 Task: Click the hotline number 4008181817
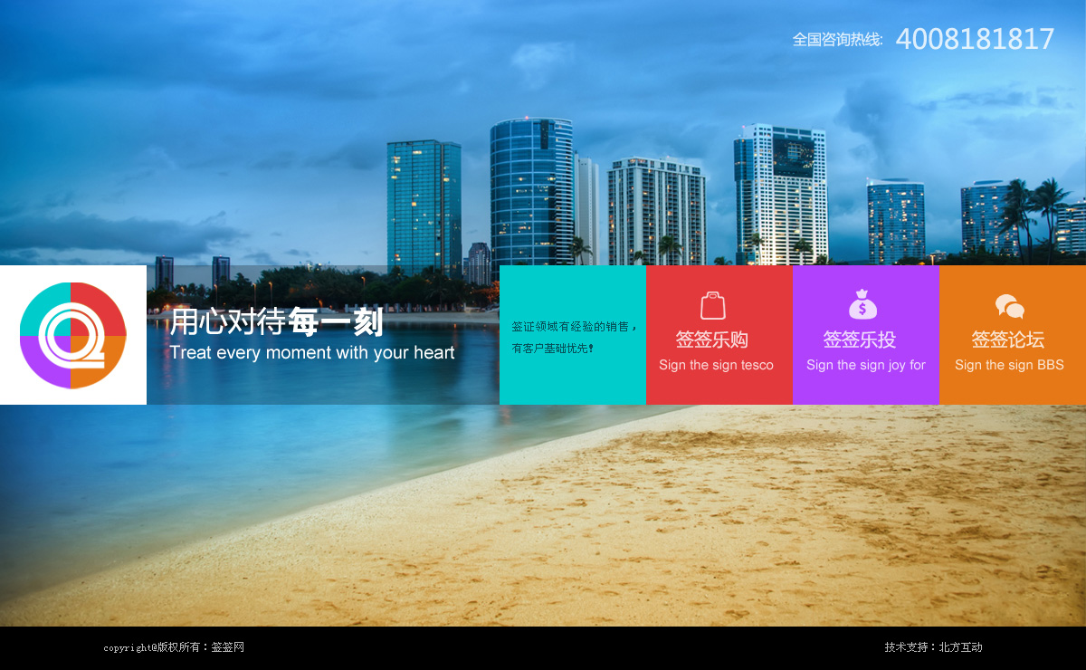tap(976, 39)
